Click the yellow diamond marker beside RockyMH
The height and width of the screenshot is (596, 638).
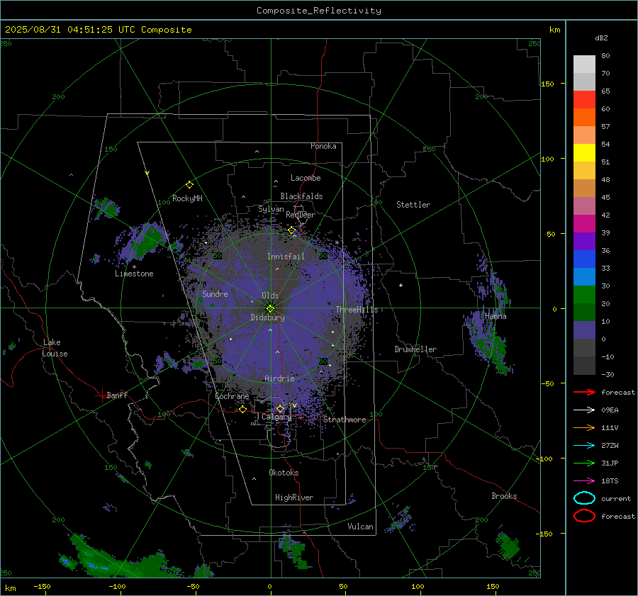[x=189, y=185]
